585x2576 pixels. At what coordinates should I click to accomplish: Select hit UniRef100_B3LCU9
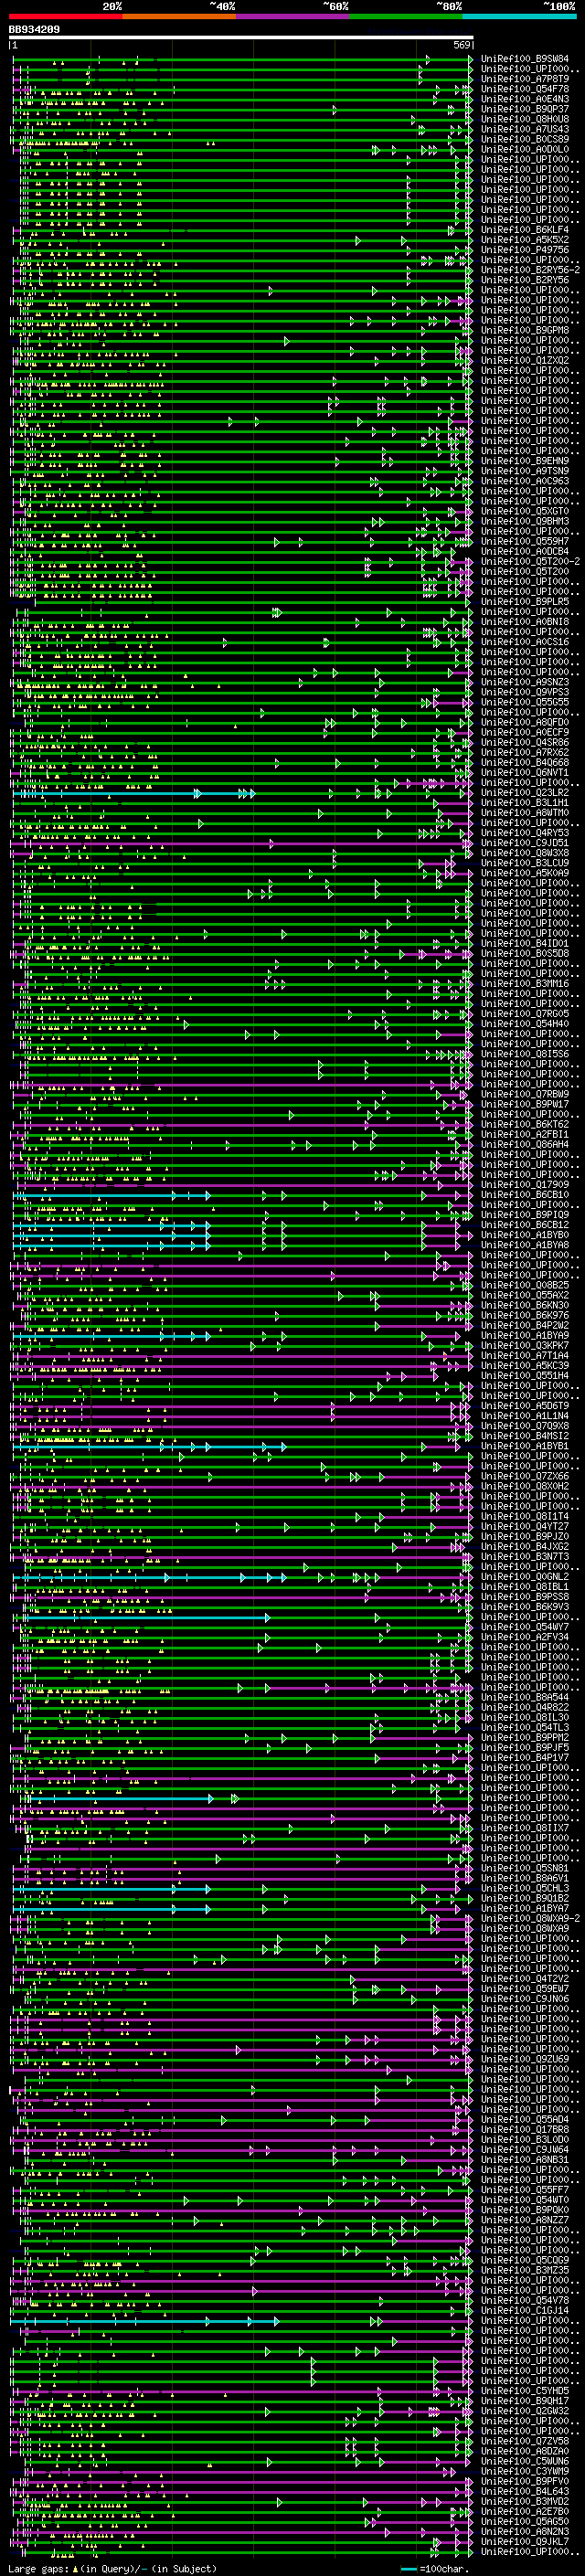pos(525,863)
